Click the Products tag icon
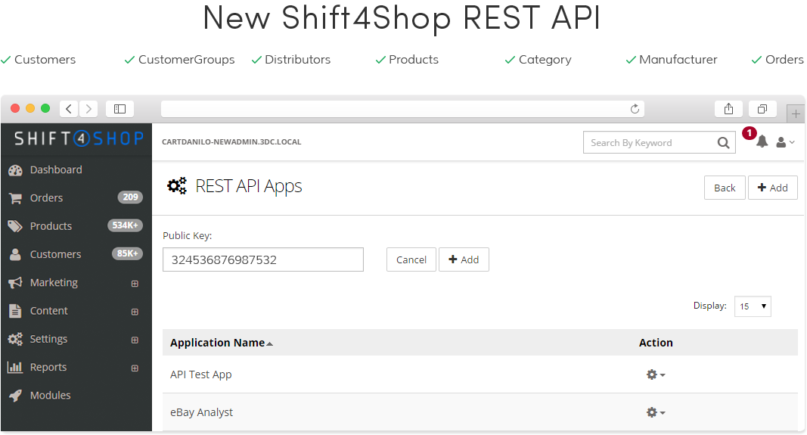807x435 pixels. [x=15, y=226]
